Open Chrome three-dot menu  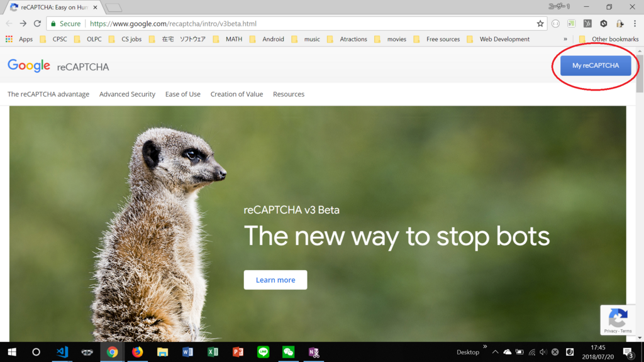(x=635, y=24)
